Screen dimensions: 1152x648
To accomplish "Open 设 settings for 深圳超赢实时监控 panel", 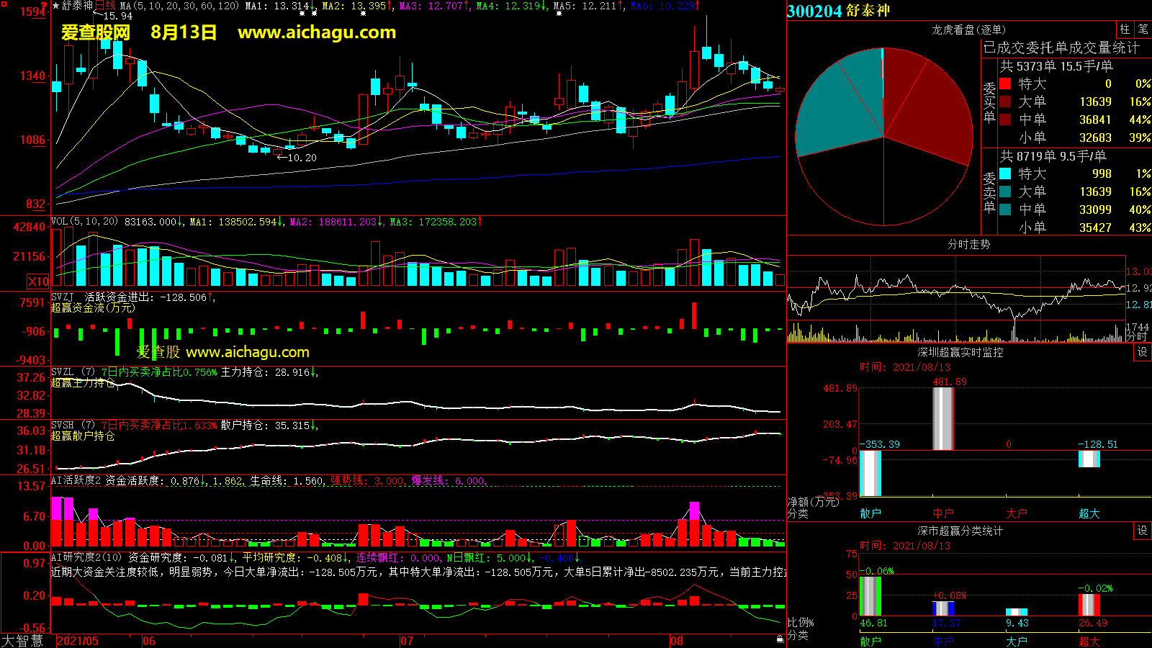I will (x=1143, y=352).
